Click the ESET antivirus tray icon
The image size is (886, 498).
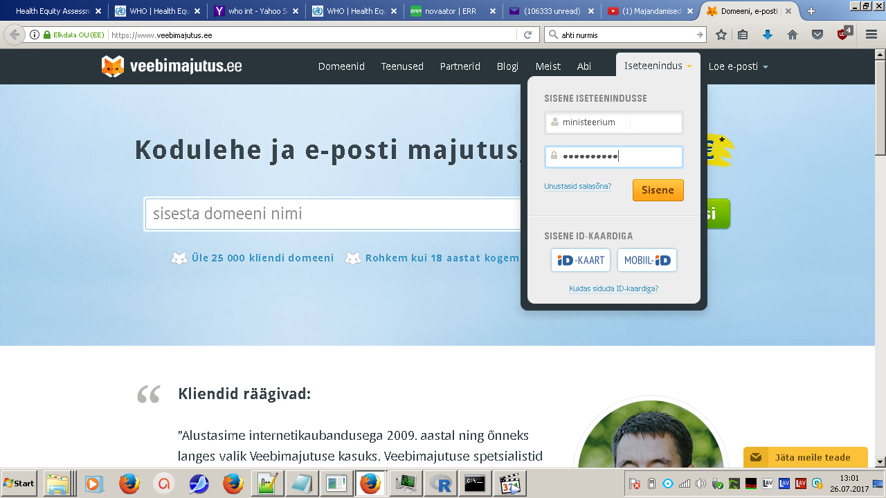click(817, 483)
